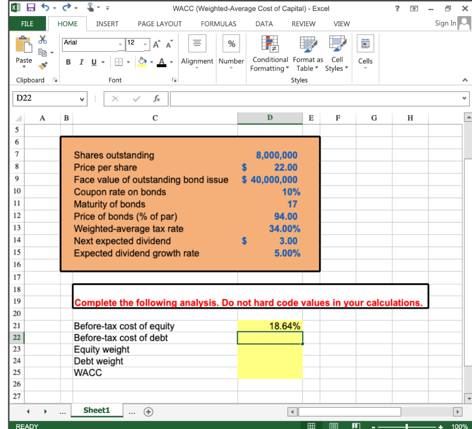Click Format as Table icon
Screen dimensions: 472x429
click(x=308, y=44)
